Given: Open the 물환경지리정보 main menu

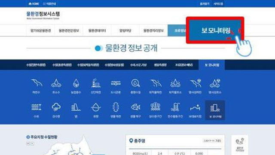Looking at the screenshot, I should pos(153,31).
